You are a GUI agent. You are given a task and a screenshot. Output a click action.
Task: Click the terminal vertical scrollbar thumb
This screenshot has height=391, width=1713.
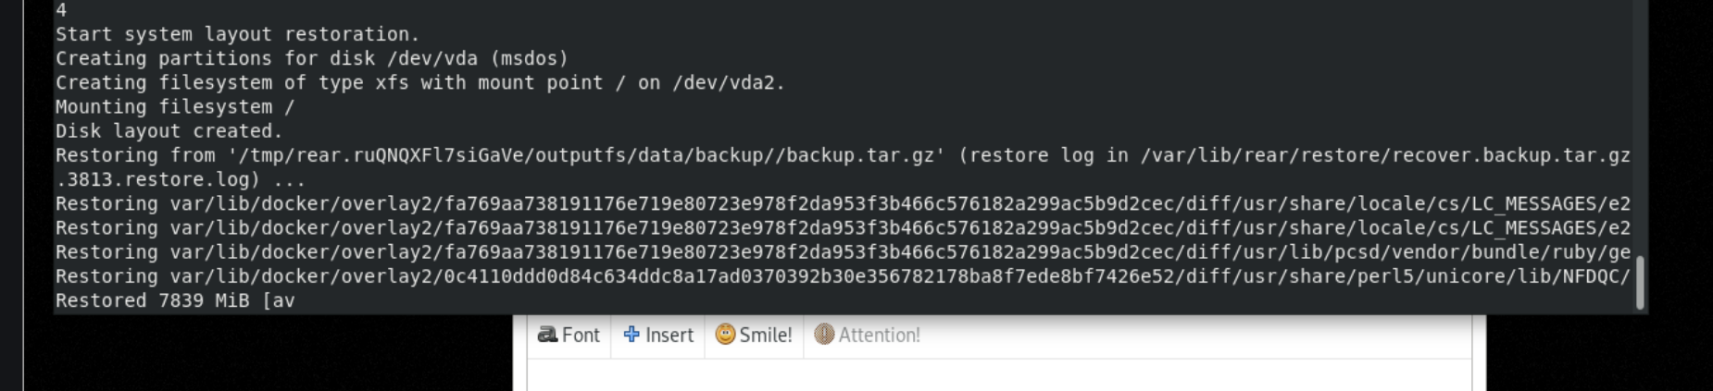(1641, 283)
